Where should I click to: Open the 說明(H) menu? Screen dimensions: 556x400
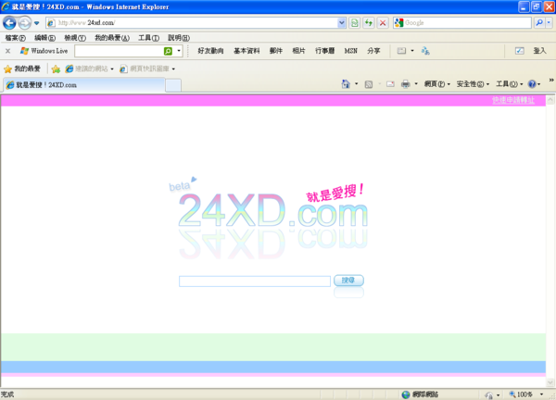[x=179, y=38]
